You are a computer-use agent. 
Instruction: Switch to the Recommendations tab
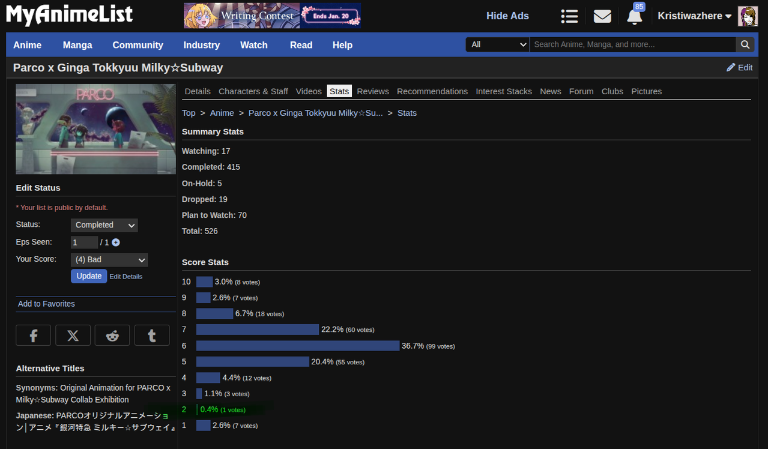432,91
